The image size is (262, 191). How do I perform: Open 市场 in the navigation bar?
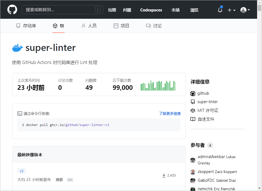(175, 10)
